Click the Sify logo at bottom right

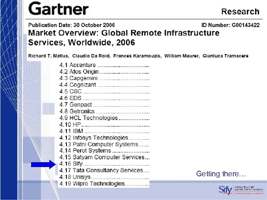[x=225, y=190]
